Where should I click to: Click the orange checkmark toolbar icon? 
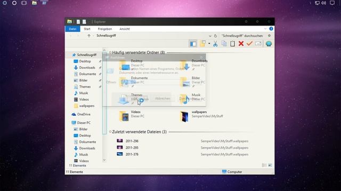[249, 44]
